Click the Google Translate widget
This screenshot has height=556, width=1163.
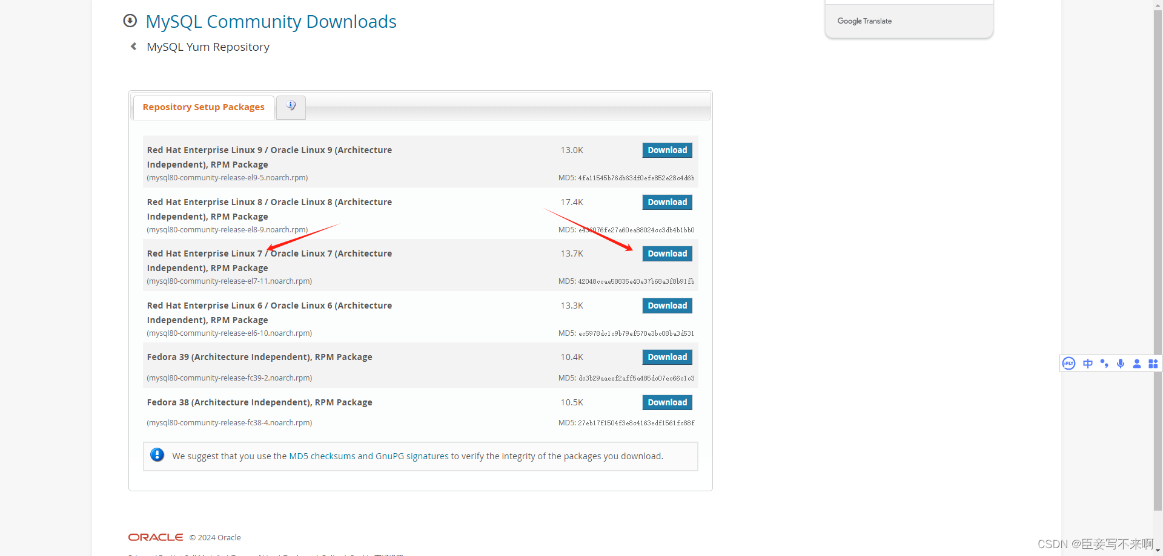point(864,21)
